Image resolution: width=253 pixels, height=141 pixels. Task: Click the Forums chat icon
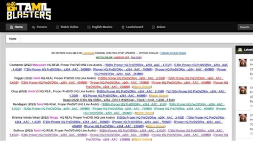click(x=34, y=27)
